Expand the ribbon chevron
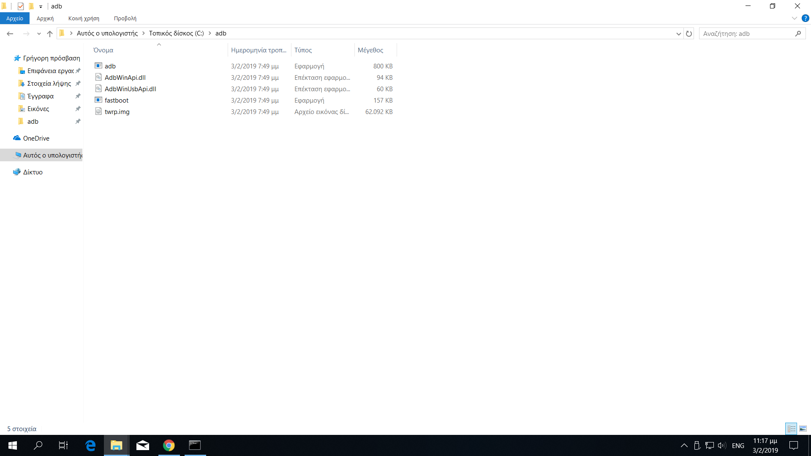The height and width of the screenshot is (456, 811). click(x=794, y=18)
